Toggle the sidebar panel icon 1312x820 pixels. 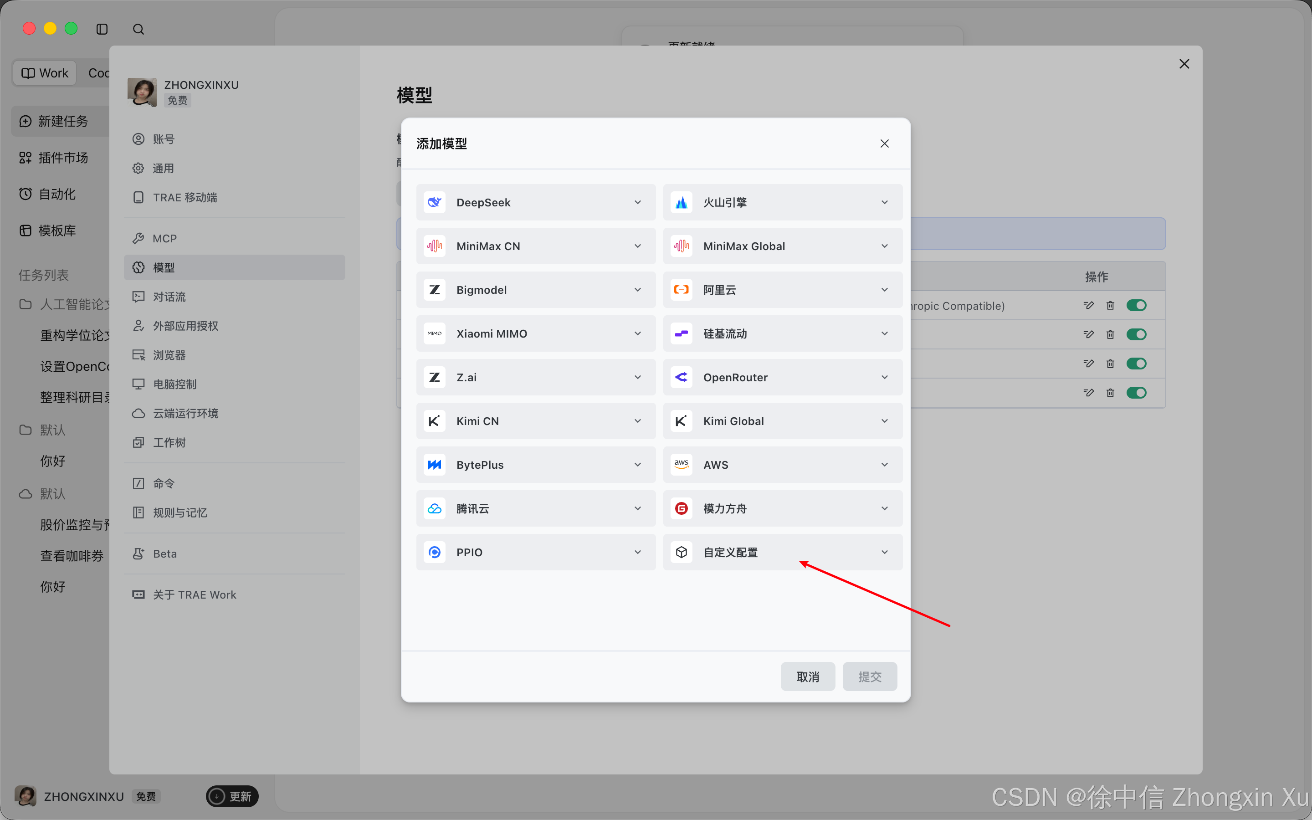[102, 29]
